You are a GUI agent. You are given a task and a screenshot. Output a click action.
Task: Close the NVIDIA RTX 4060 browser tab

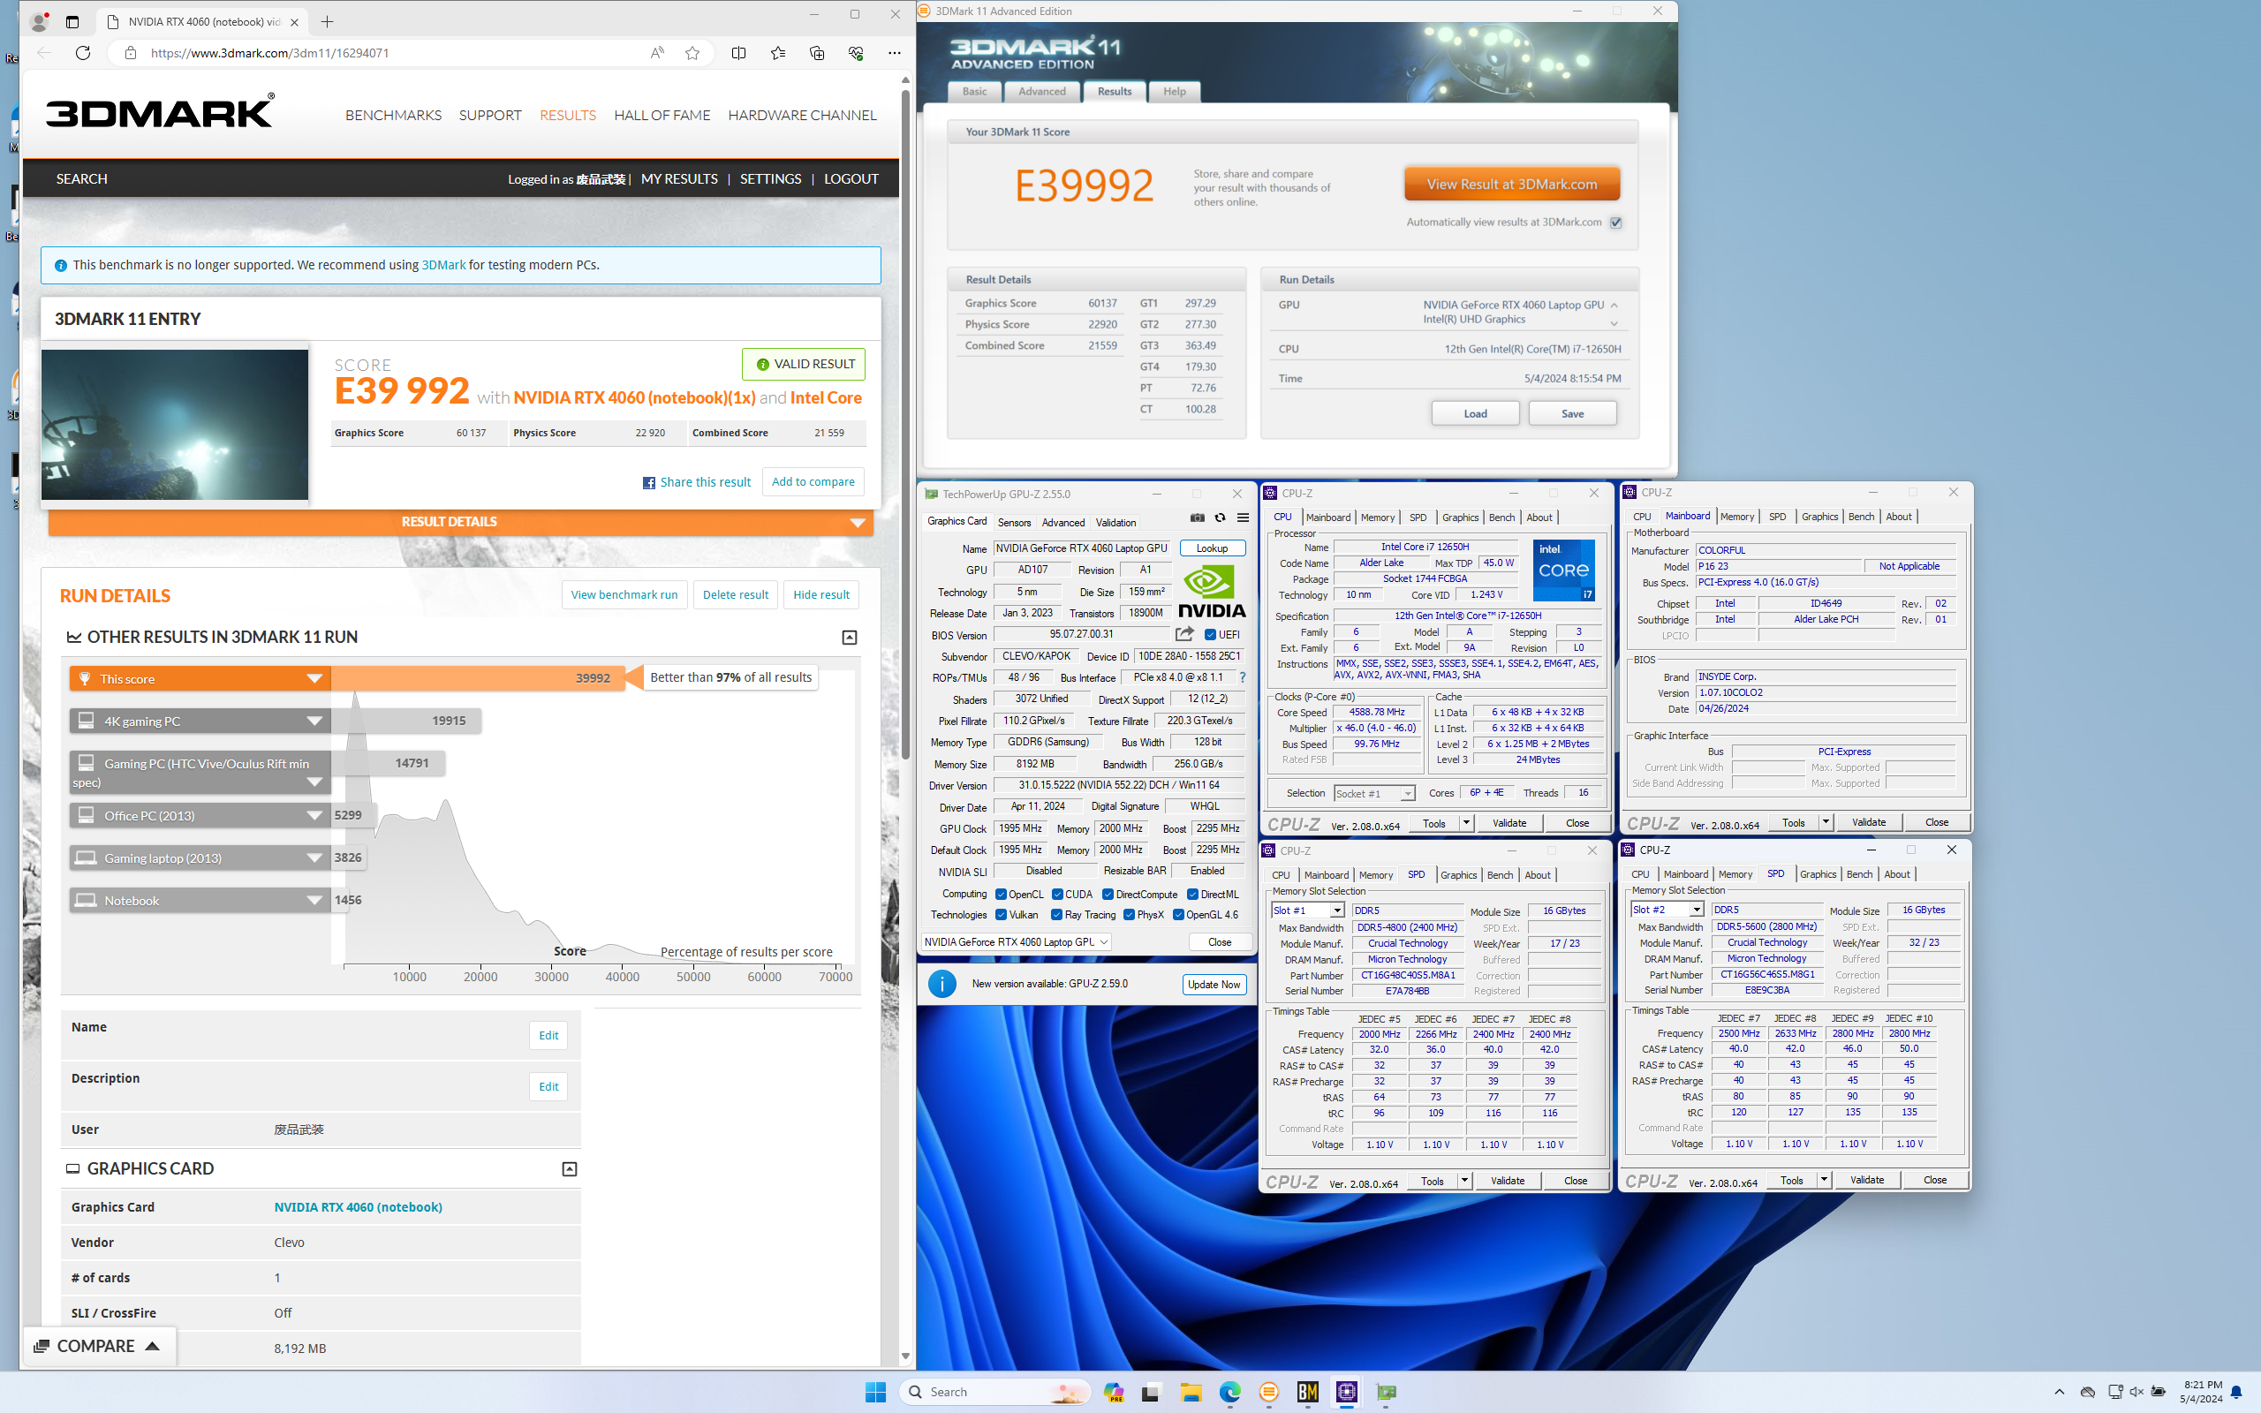294,21
